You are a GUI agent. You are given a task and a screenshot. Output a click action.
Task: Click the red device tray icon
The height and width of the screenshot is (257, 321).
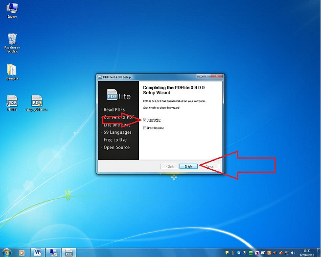233,253
